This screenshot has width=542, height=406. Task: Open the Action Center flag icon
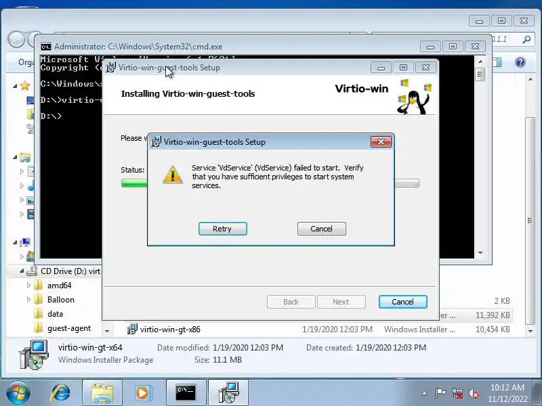click(x=440, y=393)
